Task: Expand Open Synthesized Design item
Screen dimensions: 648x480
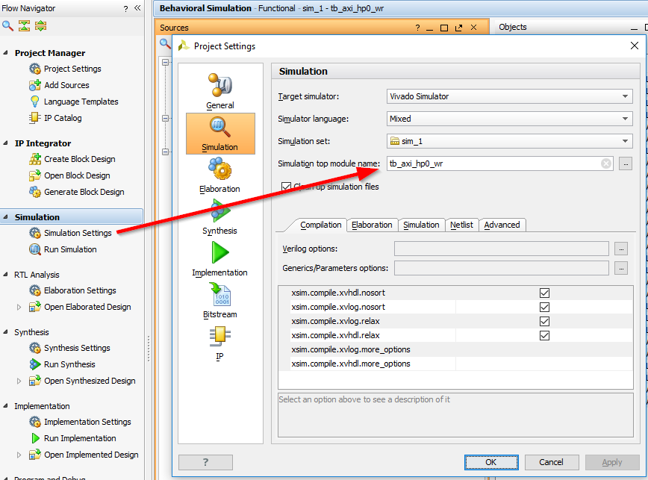Action: [x=19, y=381]
